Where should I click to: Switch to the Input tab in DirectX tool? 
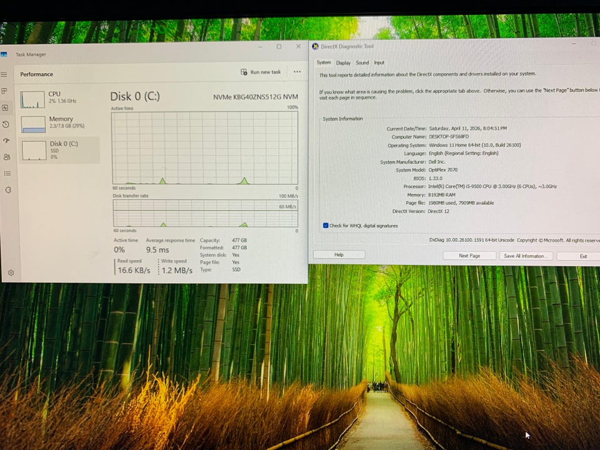click(x=379, y=62)
